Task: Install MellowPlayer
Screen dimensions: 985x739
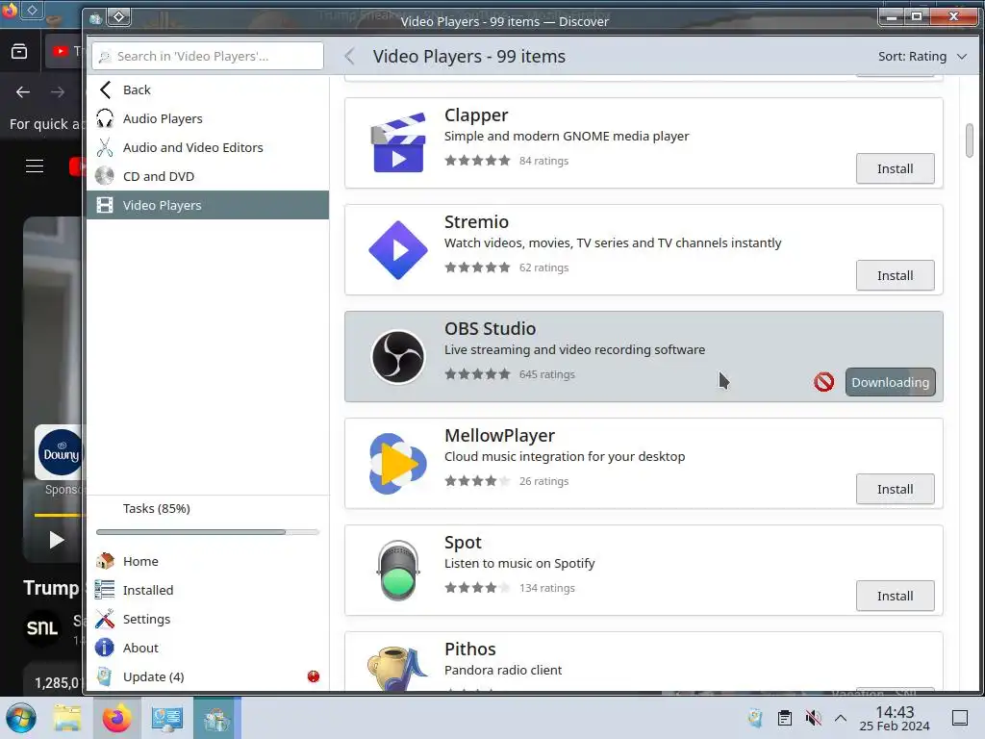Action: tap(895, 489)
